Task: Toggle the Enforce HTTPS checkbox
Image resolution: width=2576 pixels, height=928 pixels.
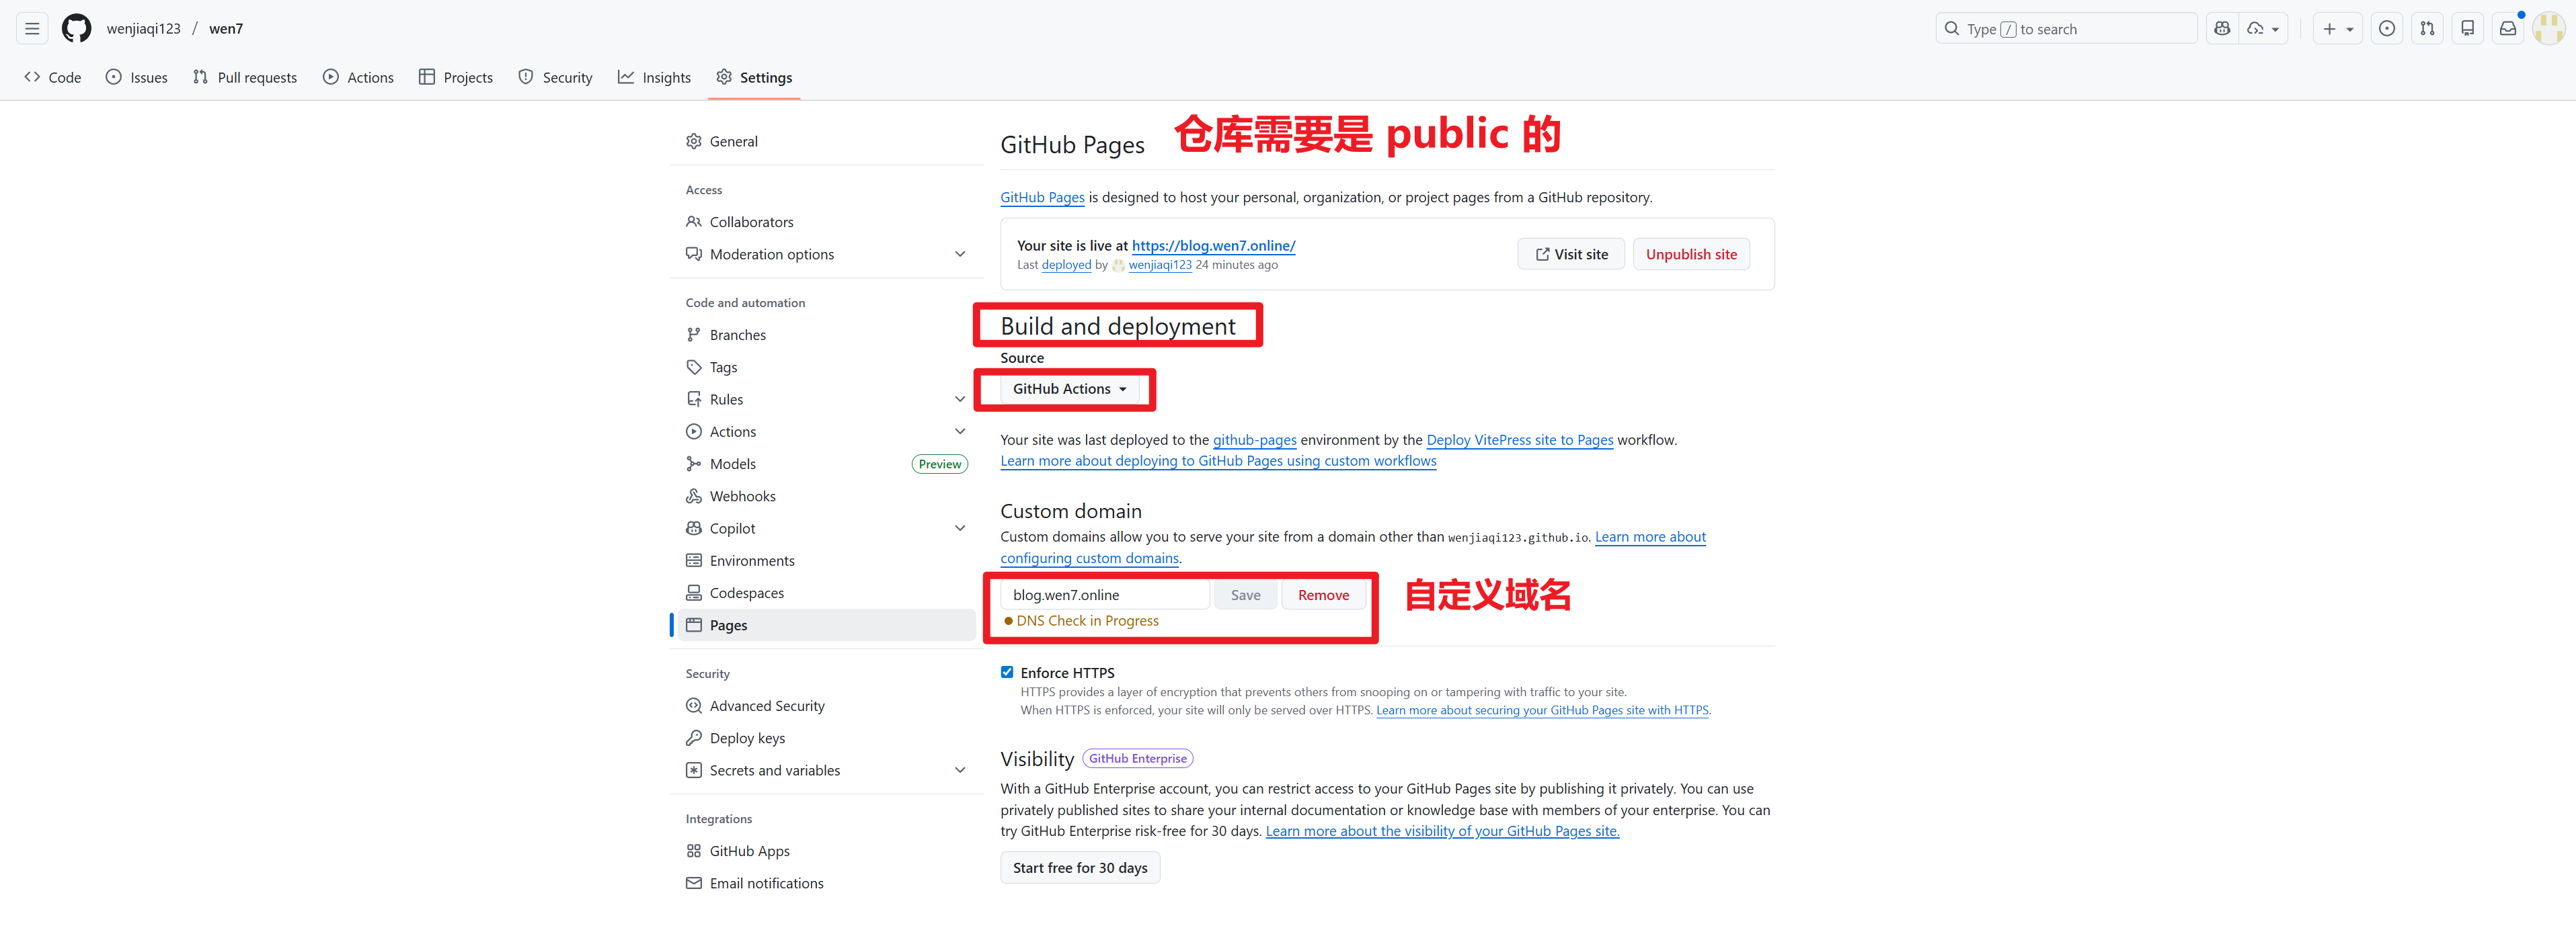Action: (x=1006, y=672)
